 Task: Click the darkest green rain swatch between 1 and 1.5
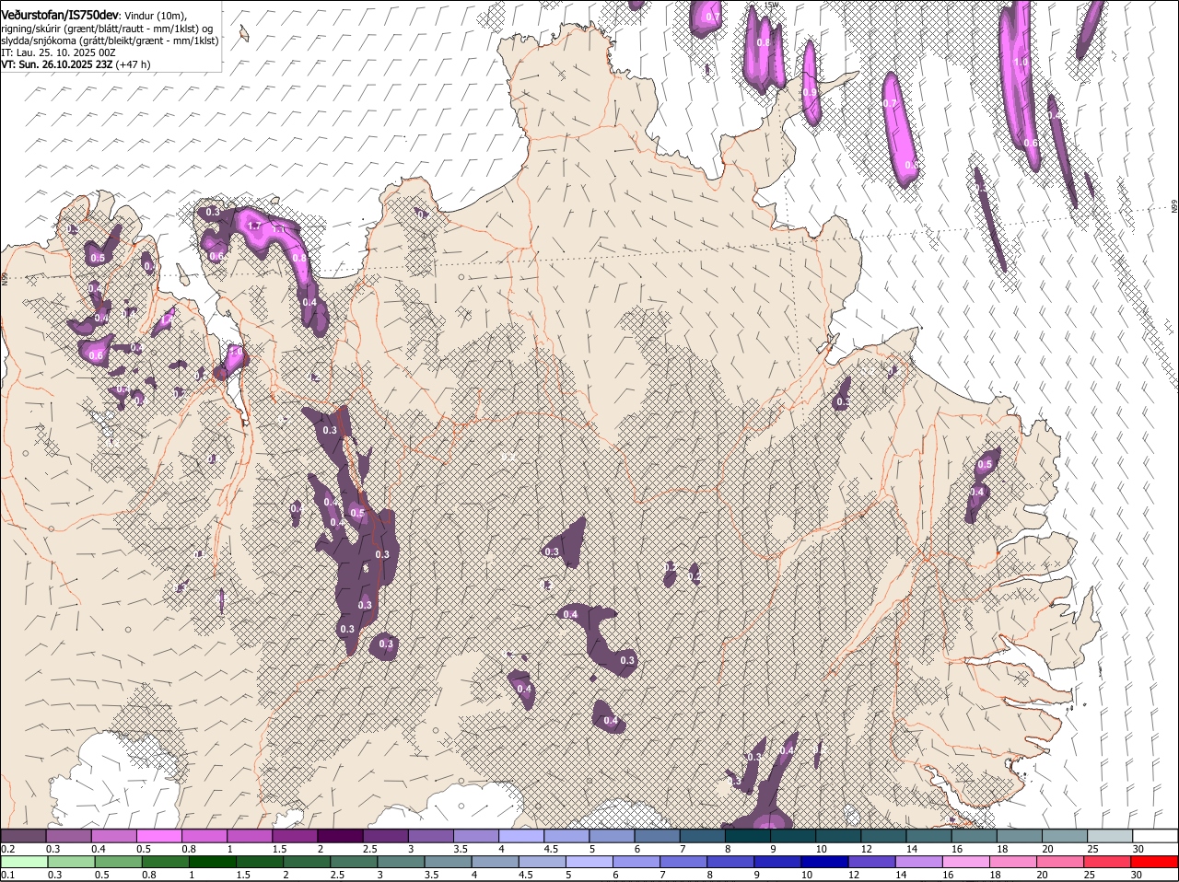[213, 862]
